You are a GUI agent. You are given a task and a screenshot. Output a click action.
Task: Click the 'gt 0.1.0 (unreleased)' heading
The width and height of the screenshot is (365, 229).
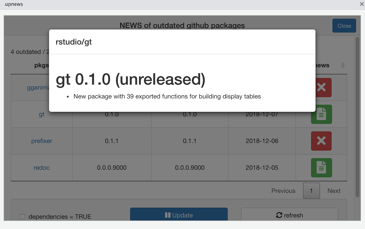130,79
